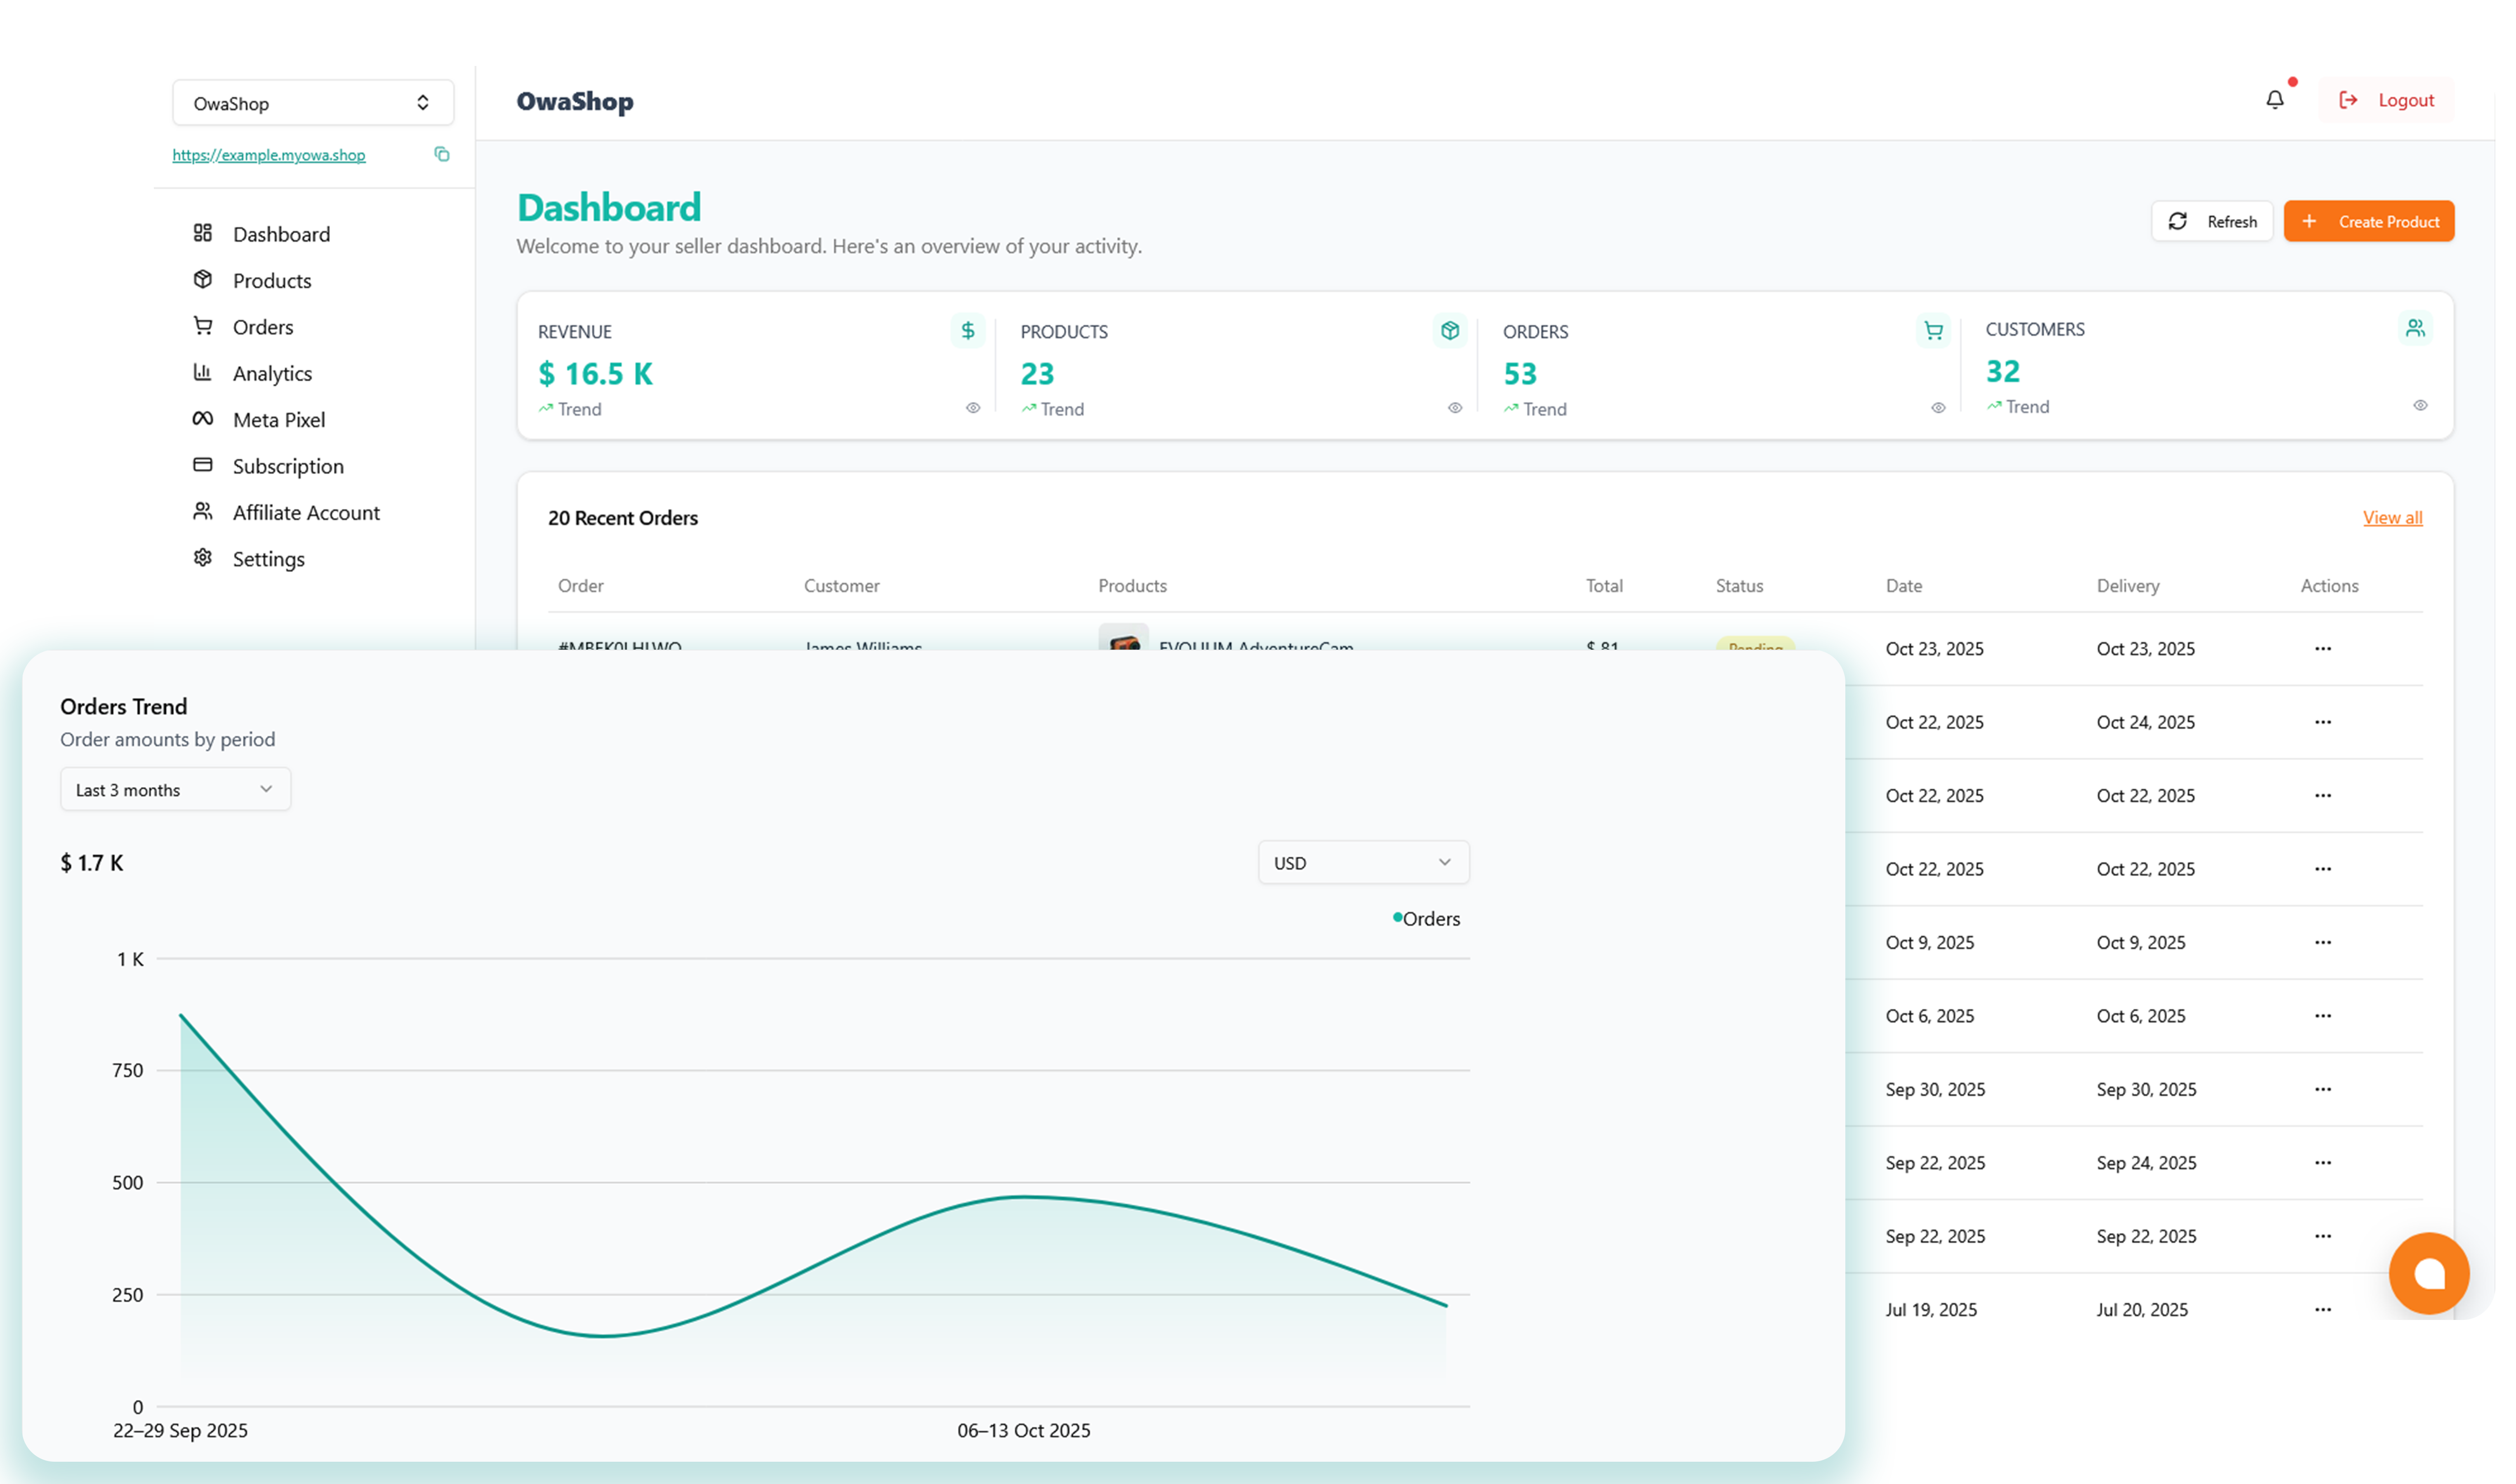Show the Customers Trend
Image resolution: width=2516 pixels, height=1484 pixels.
[x=2018, y=407]
